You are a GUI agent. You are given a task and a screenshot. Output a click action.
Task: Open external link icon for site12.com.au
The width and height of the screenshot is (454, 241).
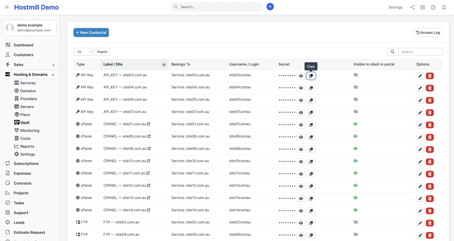pos(148,185)
